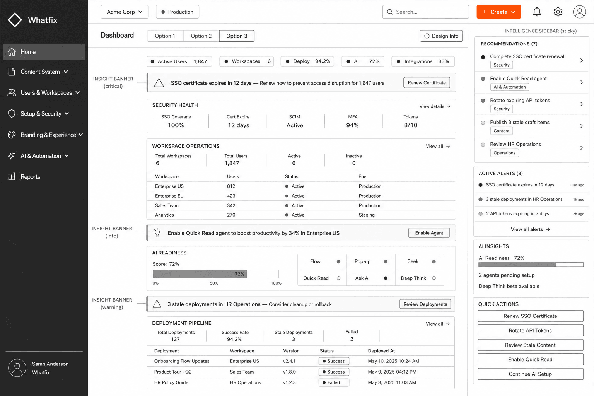
Task: Click the AI Readiness 72% progress bar
Action: [x=216, y=274]
